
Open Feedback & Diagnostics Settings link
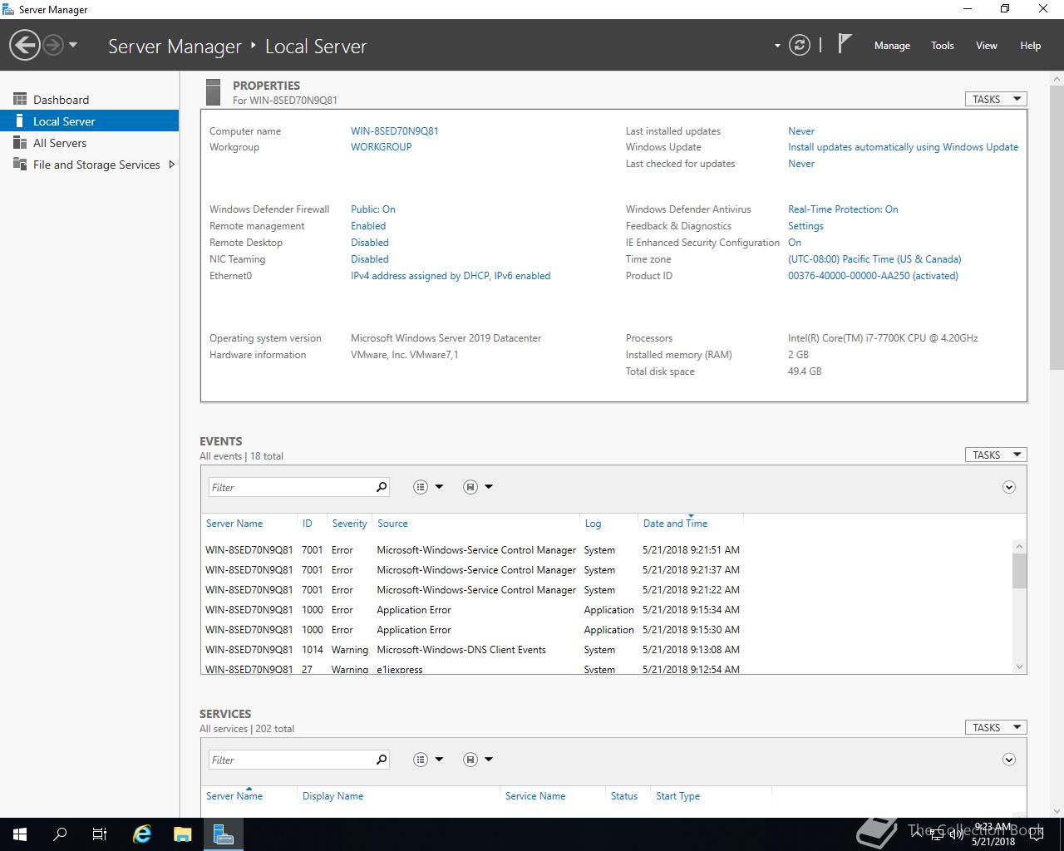click(805, 226)
